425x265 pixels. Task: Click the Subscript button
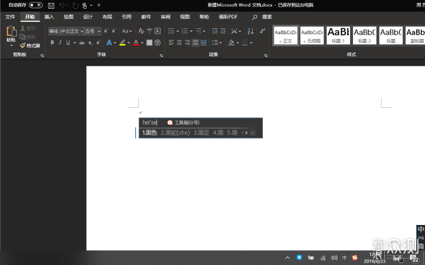90,43
